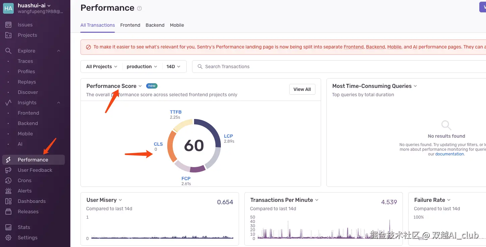Click the View All button
The image size is (486, 247).
pyautogui.click(x=302, y=89)
